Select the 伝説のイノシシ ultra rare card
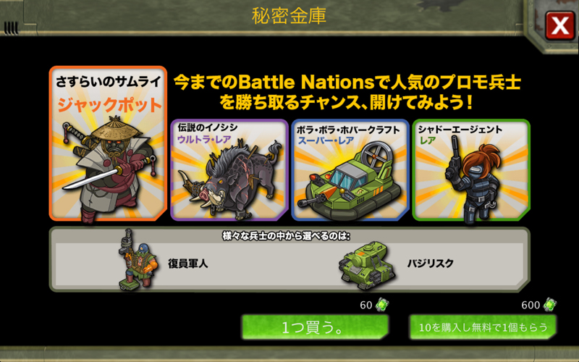 [x=229, y=170]
